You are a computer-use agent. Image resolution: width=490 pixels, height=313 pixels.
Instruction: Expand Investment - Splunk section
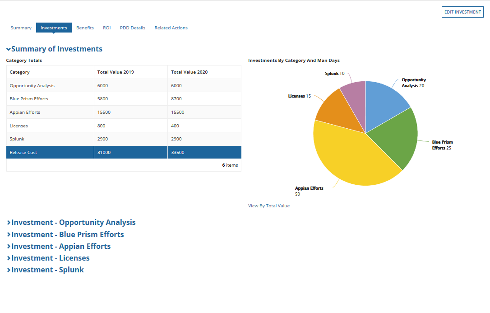pyautogui.click(x=45, y=270)
